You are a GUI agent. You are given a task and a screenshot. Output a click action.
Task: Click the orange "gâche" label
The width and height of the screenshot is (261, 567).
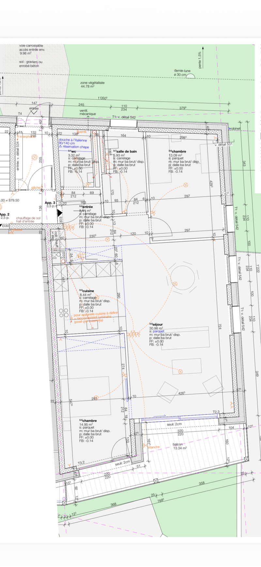point(36,187)
